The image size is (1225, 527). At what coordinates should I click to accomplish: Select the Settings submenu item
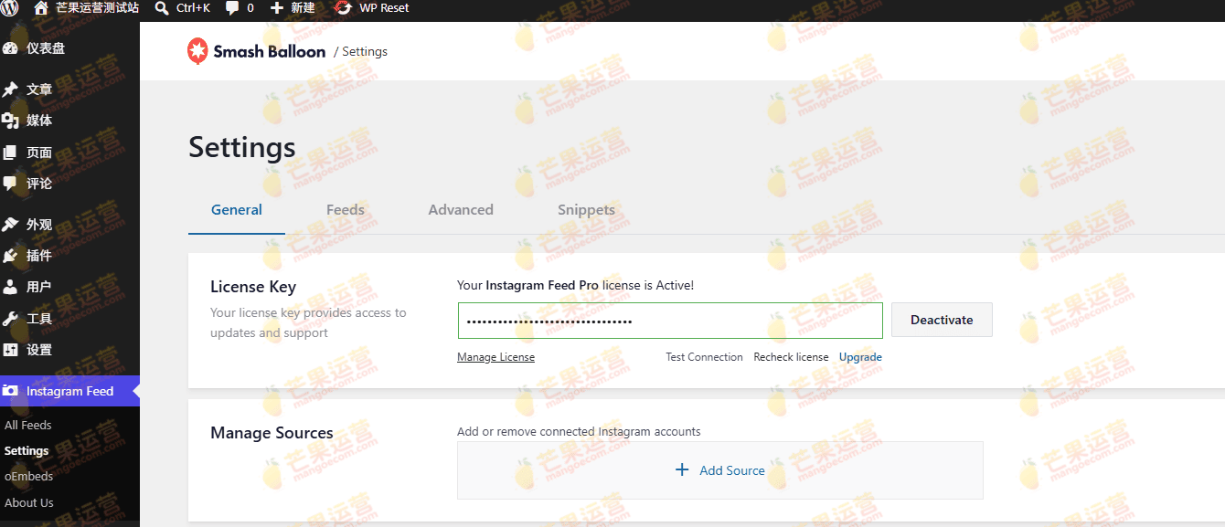pyautogui.click(x=27, y=451)
